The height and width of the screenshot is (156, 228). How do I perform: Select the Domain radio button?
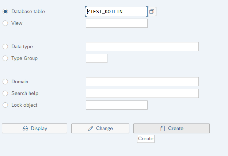(x=5, y=81)
